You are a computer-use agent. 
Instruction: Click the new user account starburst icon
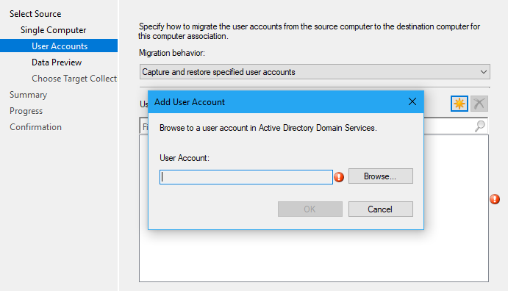click(x=459, y=104)
